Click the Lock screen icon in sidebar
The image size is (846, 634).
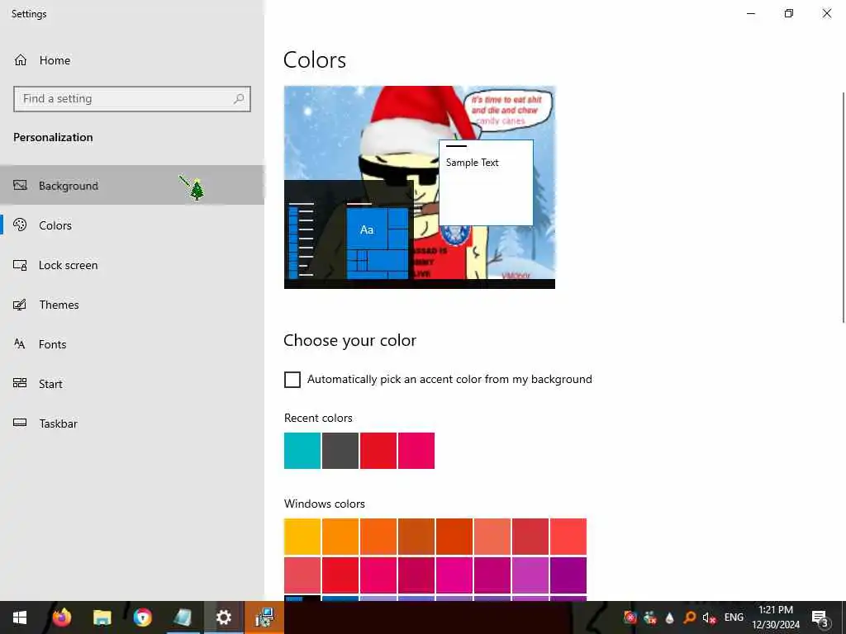click(20, 265)
